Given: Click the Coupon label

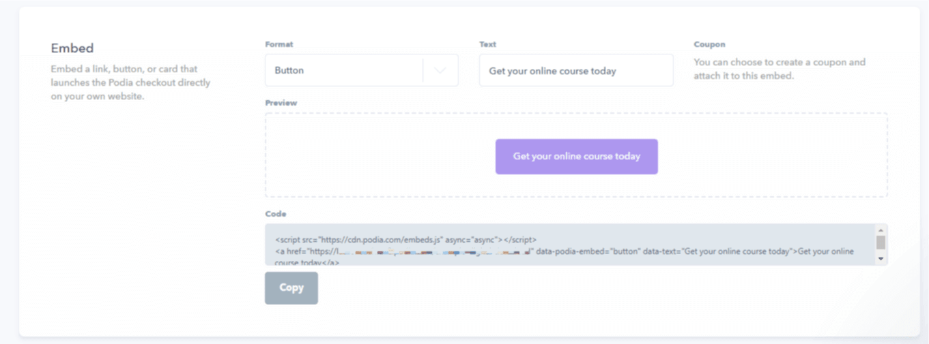Looking at the screenshot, I should coord(709,44).
